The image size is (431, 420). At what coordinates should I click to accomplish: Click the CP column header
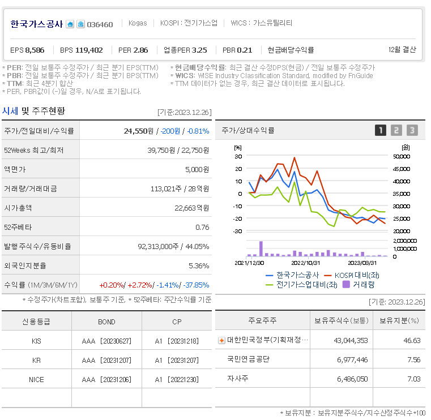coord(177,322)
